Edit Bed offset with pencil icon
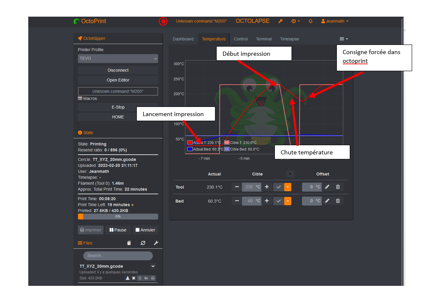The width and height of the screenshot is (435, 295). pos(327,201)
